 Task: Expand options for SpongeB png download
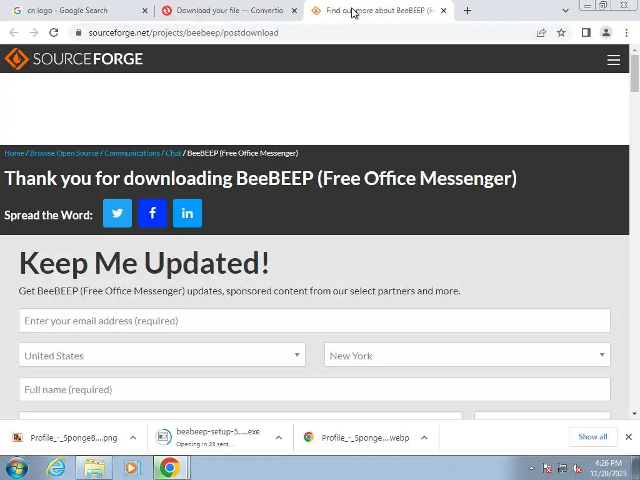click(x=133, y=437)
